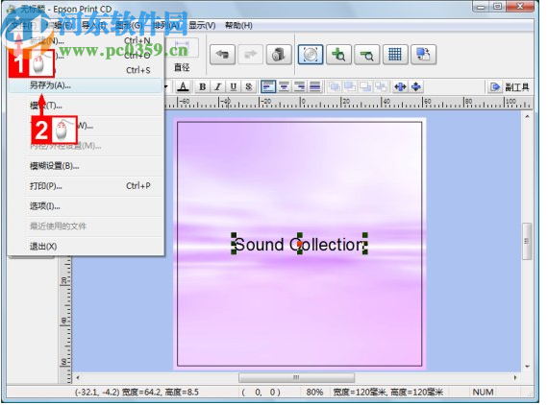Viewport: 548px width, 405px height.
Task: Click the 80% zoom value in status bar
Action: pos(314,393)
